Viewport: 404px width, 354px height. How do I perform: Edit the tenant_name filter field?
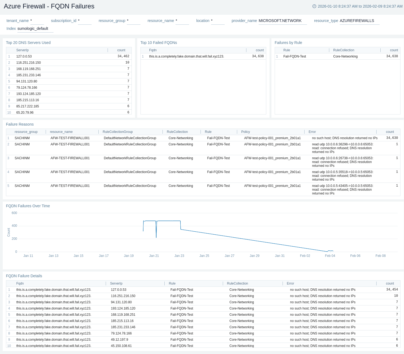37,21
